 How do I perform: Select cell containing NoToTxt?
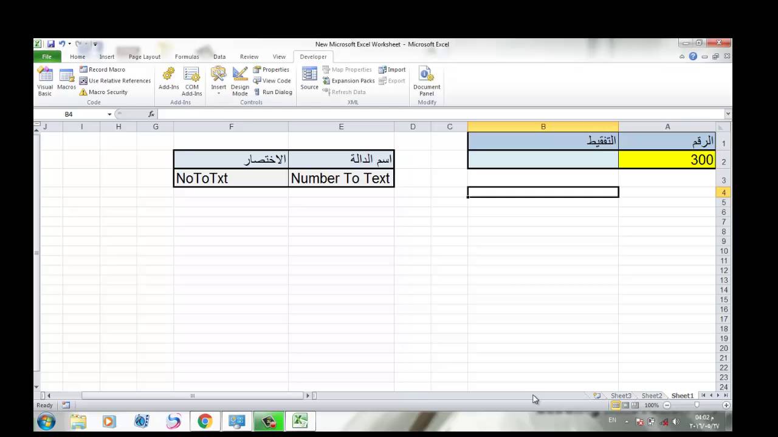click(x=231, y=178)
